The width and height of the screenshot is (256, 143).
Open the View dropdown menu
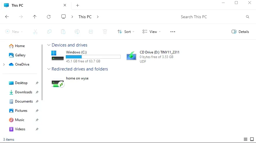pos(151,32)
